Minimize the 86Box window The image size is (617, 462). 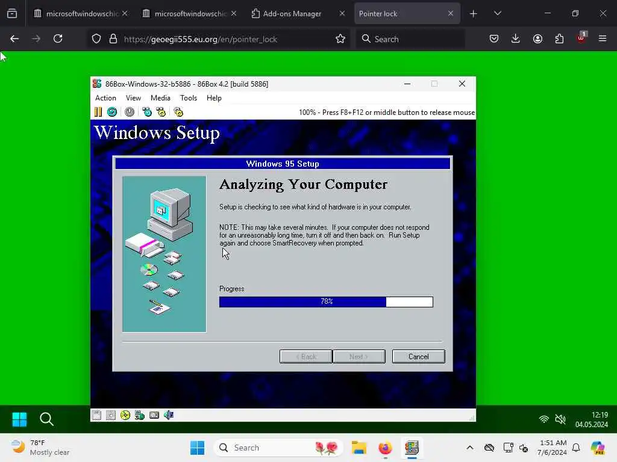(x=407, y=84)
